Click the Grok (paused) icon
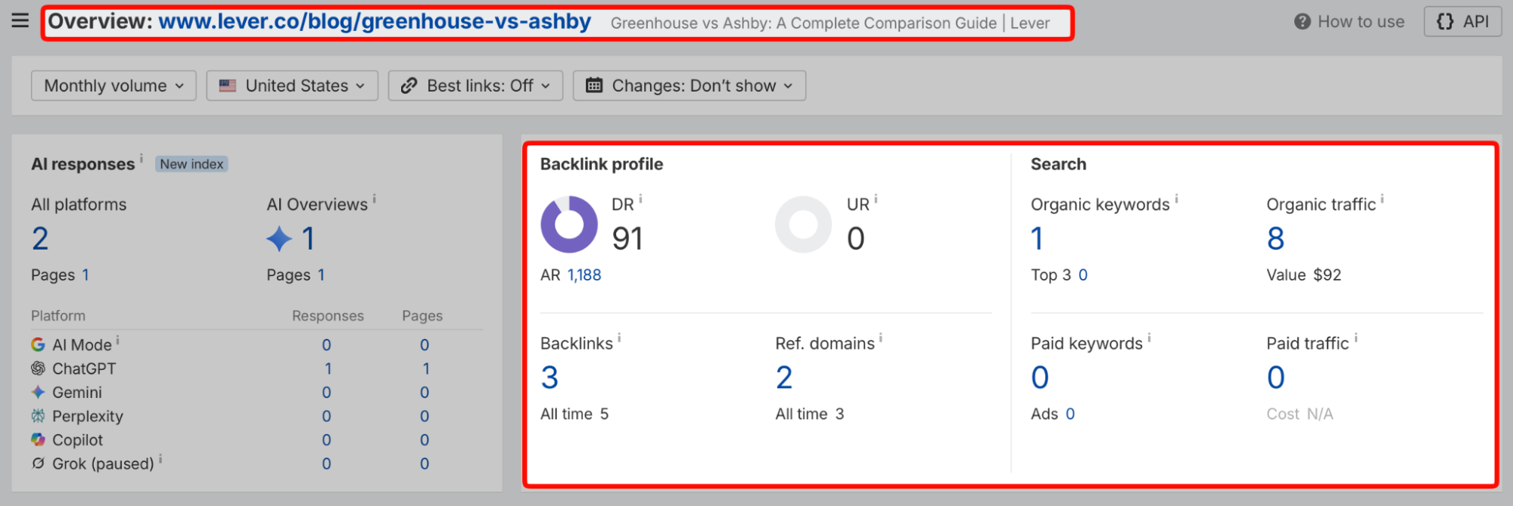The image size is (1513, 506). tap(38, 463)
